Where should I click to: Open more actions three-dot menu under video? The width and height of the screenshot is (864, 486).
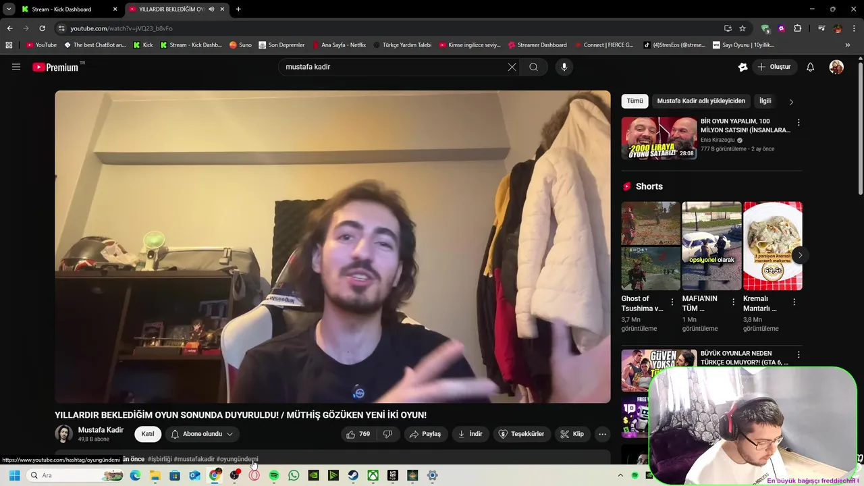point(603,434)
